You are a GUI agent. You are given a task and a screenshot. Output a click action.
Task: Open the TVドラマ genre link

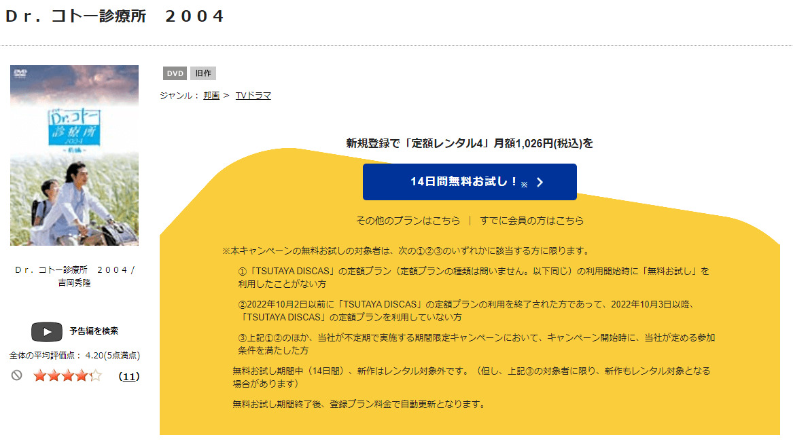click(253, 95)
